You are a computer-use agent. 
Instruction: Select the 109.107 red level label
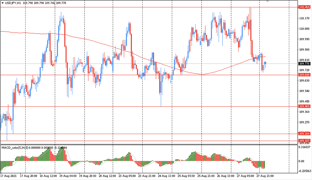(305, 141)
